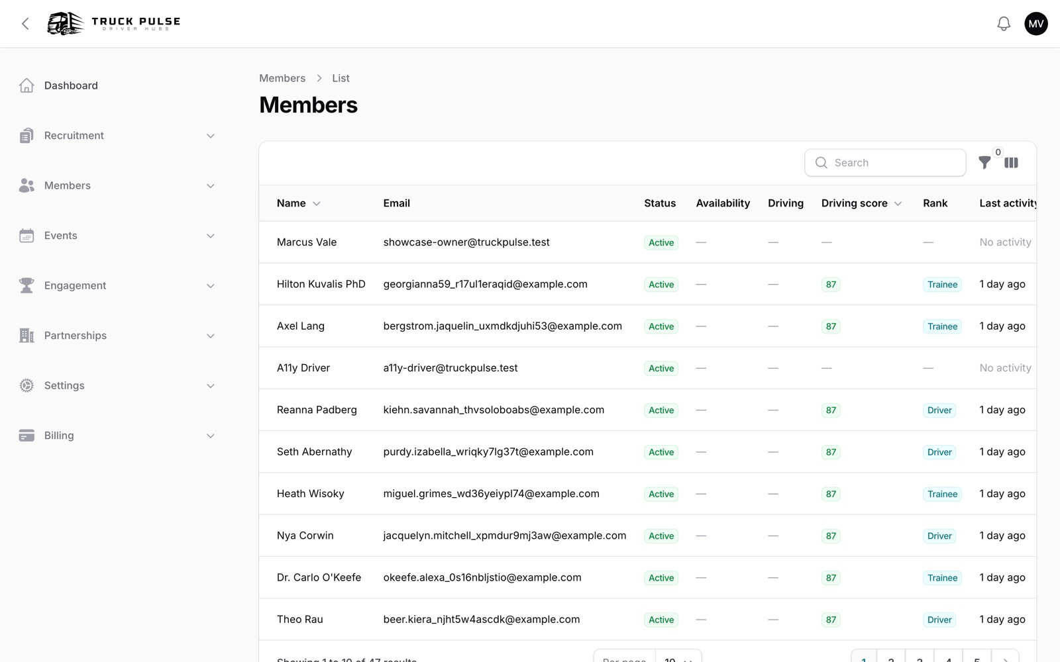Click the Status column header

(x=660, y=203)
